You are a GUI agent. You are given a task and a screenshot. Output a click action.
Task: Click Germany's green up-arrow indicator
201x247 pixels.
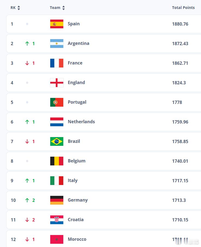(27, 200)
